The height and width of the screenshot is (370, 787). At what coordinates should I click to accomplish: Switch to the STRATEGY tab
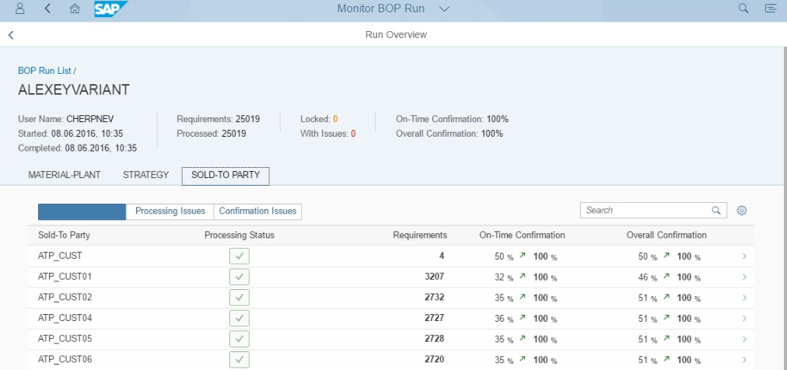click(145, 175)
